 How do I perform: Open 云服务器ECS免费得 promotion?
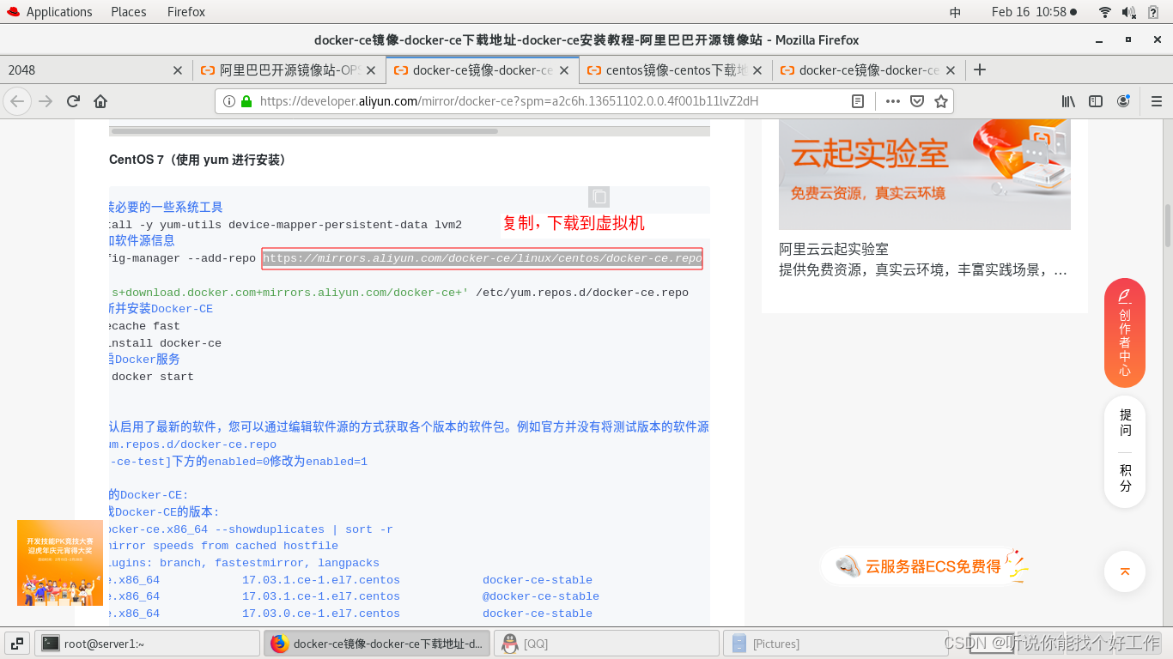[x=926, y=566]
